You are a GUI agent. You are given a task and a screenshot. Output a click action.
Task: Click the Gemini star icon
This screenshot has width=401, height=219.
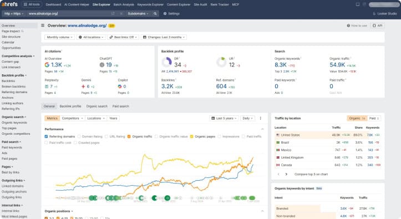[x=83, y=86]
